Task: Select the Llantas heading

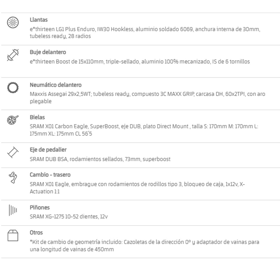Action: pos(39,20)
